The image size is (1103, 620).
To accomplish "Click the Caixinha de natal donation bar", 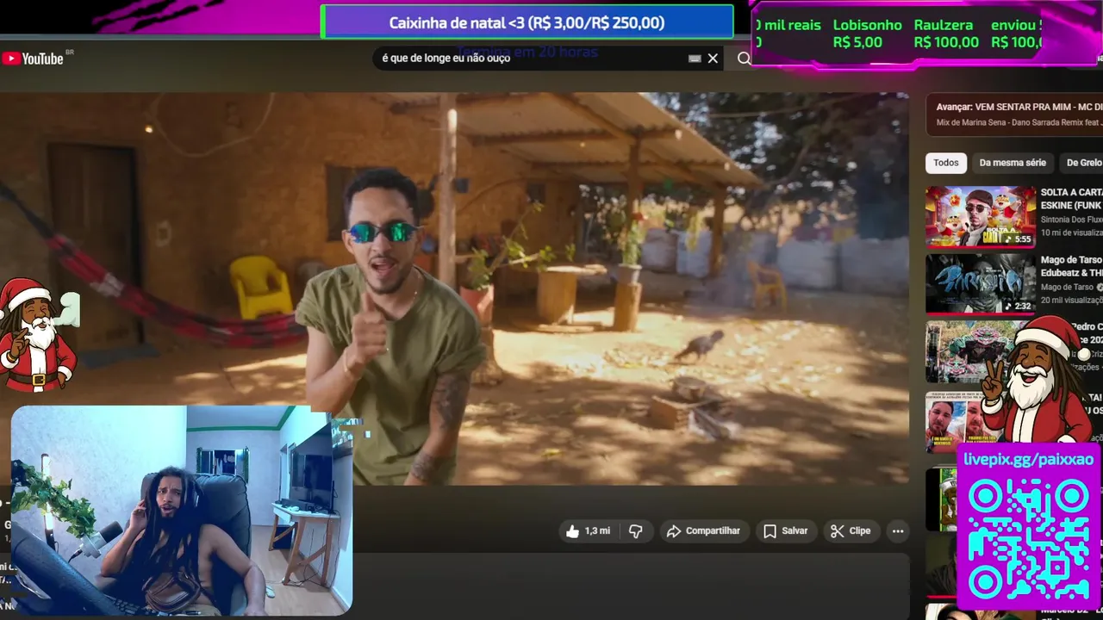I will point(527,22).
